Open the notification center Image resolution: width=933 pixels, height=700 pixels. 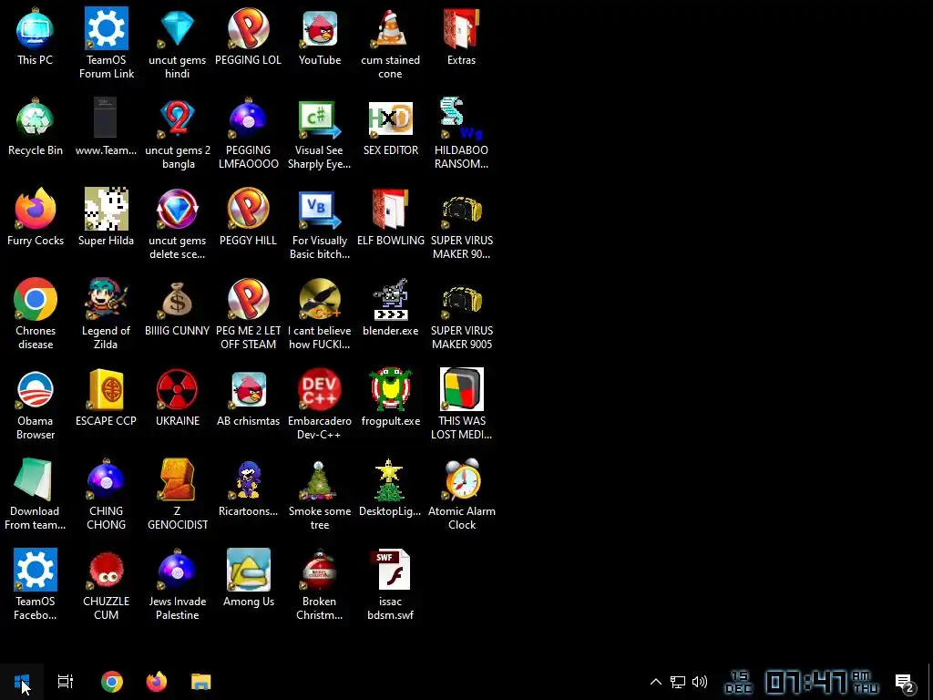tap(905, 682)
